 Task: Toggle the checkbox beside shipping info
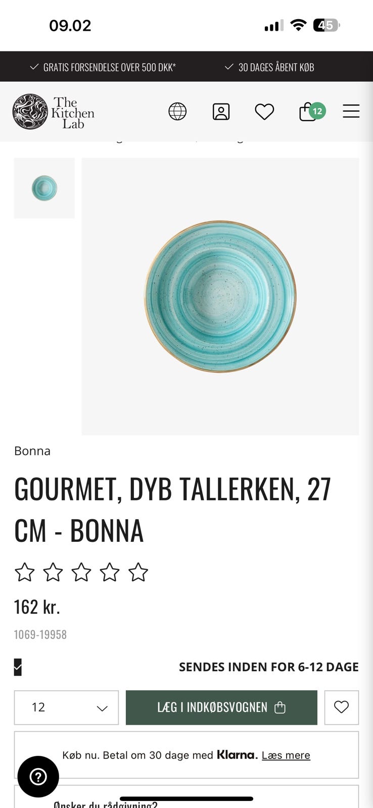pyautogui.click(x=18, y=667)
